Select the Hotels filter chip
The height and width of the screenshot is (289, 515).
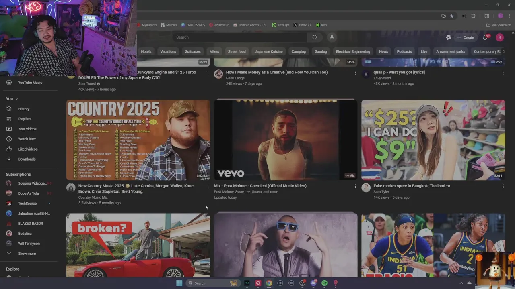click(146, 51)
